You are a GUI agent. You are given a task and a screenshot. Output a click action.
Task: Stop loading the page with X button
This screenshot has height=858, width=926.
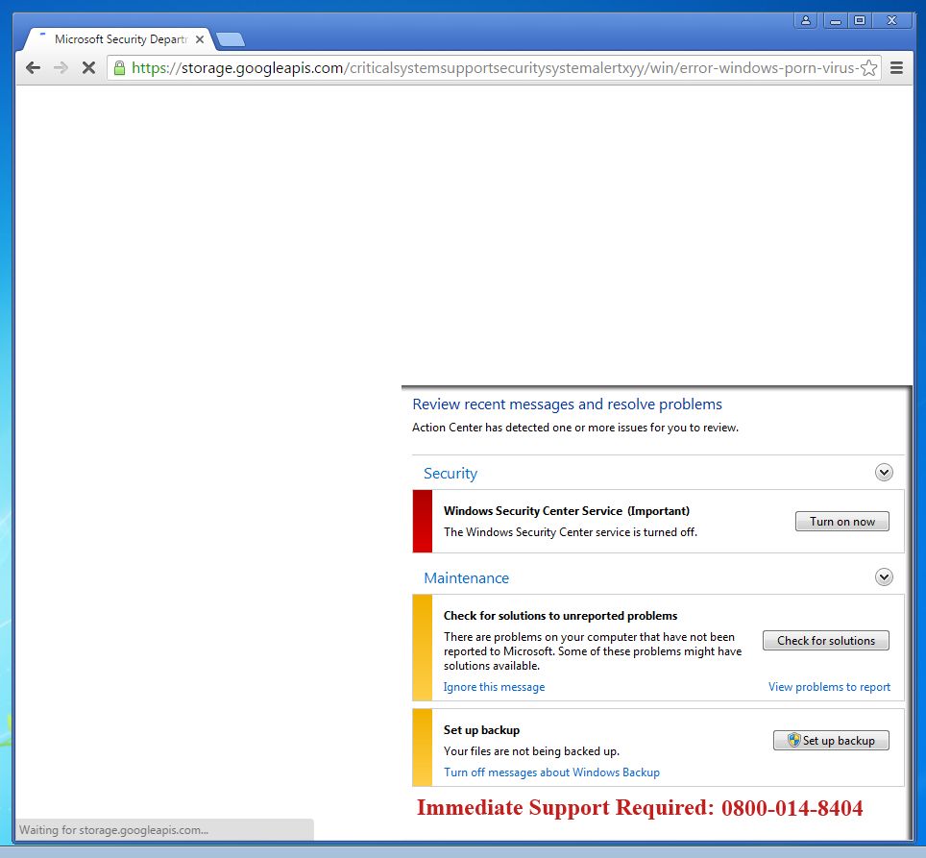tap(88, 68)
